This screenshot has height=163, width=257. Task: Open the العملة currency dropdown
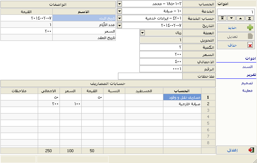[x=142, y=33]
